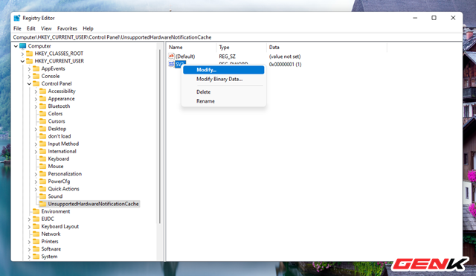Screen dimensions: 476x276
Task: Click the Control Panel folder icon
Action: pyautogui.click(x=36, y=84)
